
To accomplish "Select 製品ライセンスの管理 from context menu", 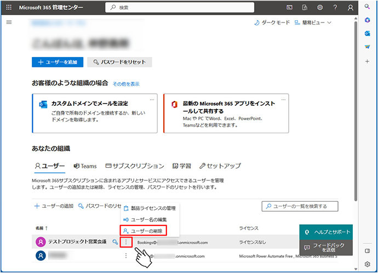I will (x=150, y=208).
